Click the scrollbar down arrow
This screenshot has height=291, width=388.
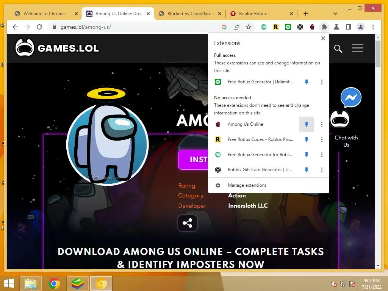pyautogui.click(x=378, y=266)
